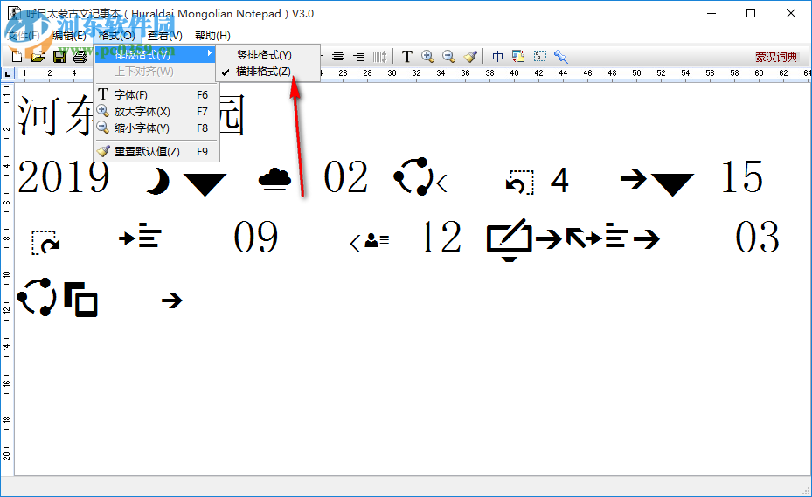This screenshot has width=812, height=497.
Task: Open the 帮助(H) menu
Action: point(212,35)
